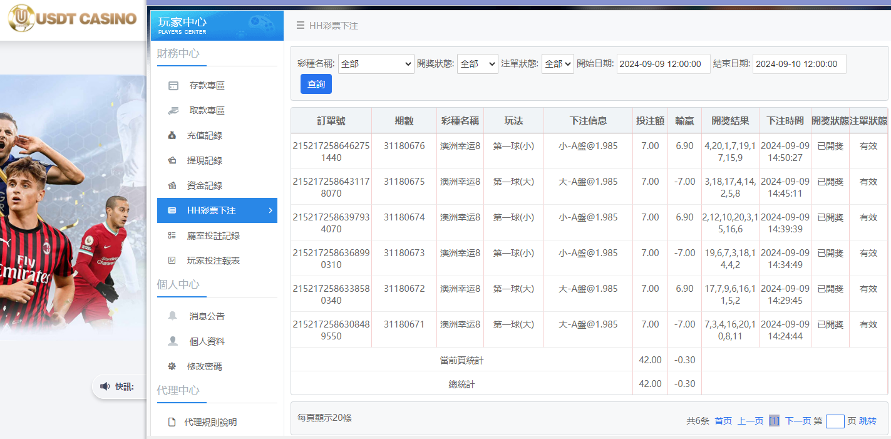Viewport: 891px width, 439px height.
Task: Click the HH彩票下注 lottery betting icon
Action: click(x=172, y=210)
